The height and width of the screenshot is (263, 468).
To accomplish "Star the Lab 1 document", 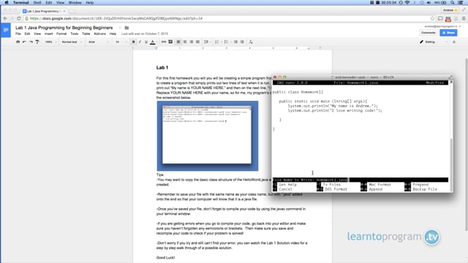I will coord(120,28).
